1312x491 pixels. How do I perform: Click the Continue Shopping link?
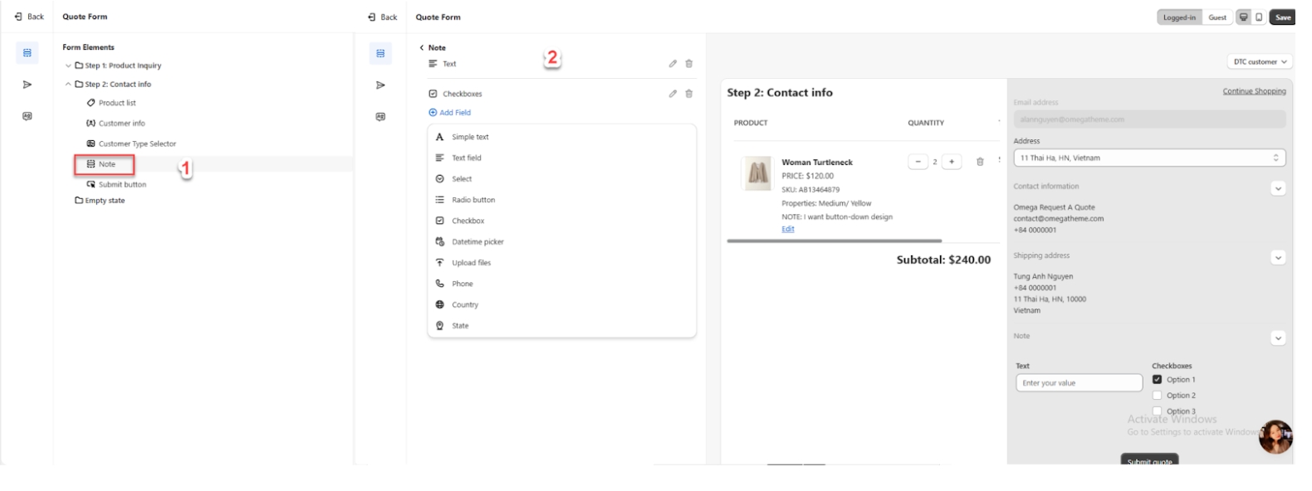pos(1254,91)
